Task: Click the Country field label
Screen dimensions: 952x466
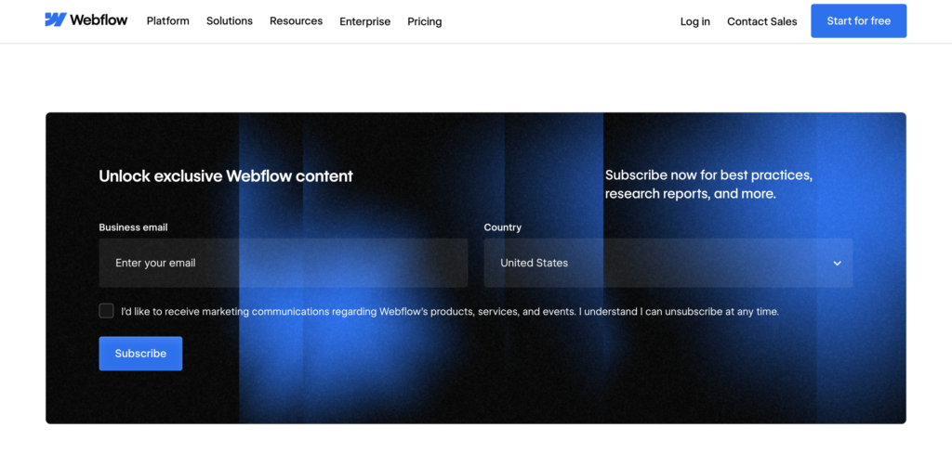Action: click(x=502, y=227)
